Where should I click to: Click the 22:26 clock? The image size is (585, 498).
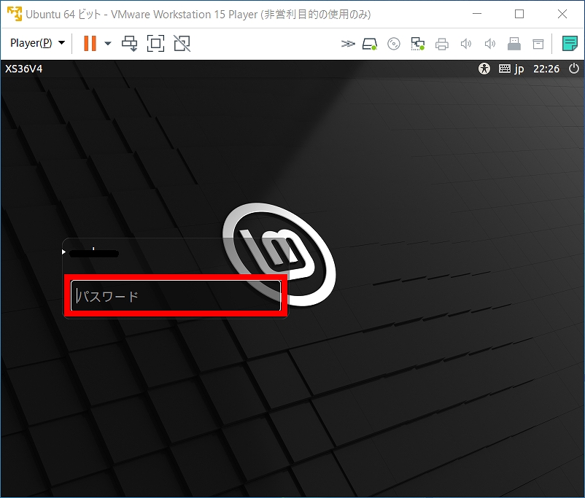point(546,69)
